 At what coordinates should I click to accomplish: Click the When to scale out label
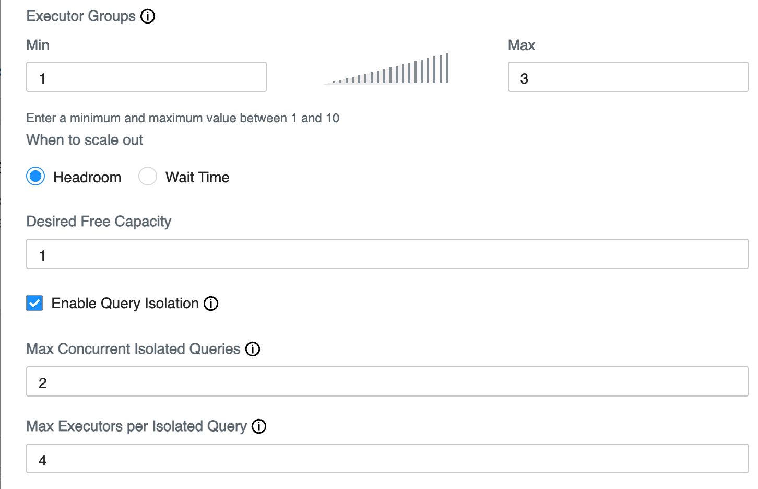[x=85, y=140]
